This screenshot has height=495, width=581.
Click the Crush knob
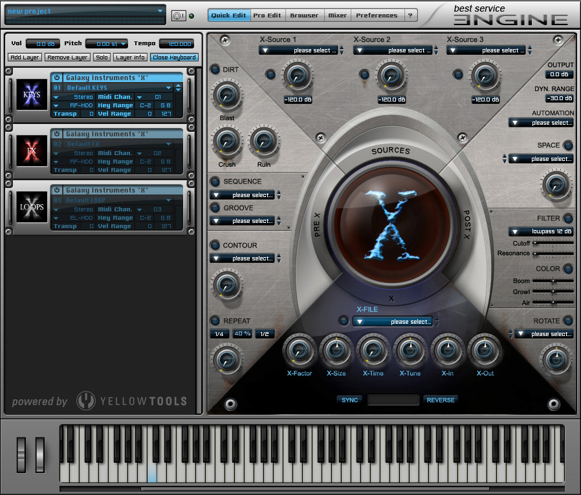coord(226,142)
